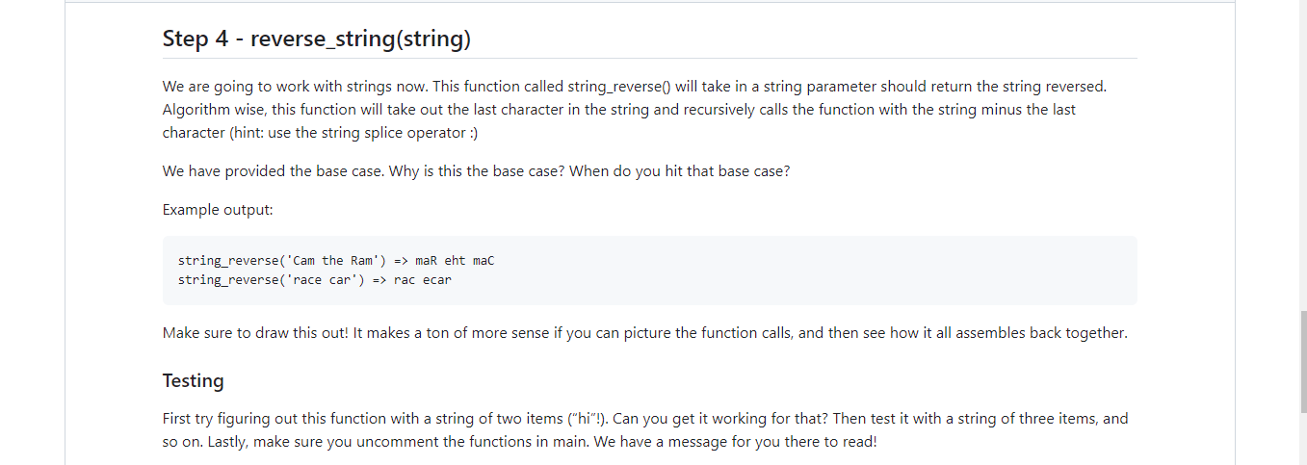The height and width of the screenshot is (465, 1307).
Task: Click the 'Step 4 - reverse_string(string)' heading
Action: click(x=317, y=39)
